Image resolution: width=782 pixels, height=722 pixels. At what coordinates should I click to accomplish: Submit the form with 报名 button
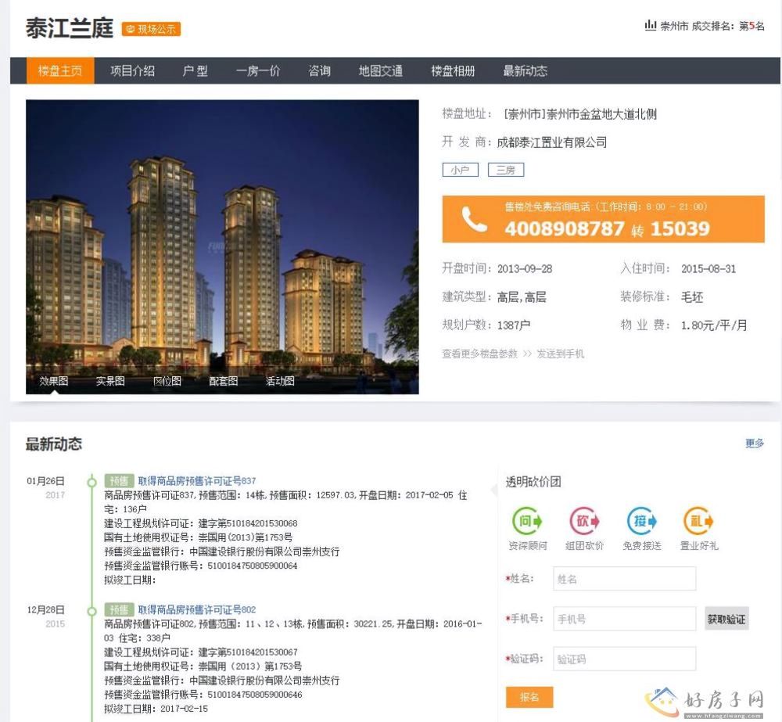pos(529,697)
